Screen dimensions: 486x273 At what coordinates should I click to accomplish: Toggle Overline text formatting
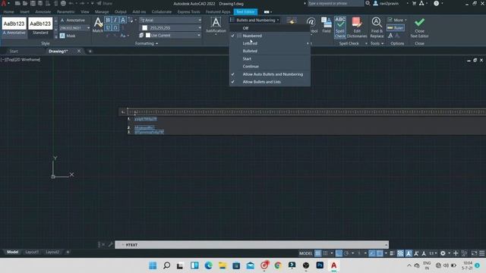pos(115,28)
